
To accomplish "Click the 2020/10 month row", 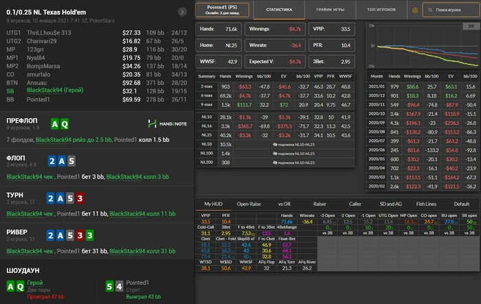I will tap(423, 114).
